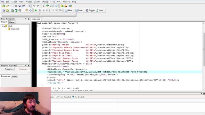Pin the Project Inspector panel

click(26, 19)
